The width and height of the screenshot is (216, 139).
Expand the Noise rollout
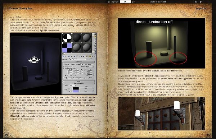tap(79, 82)
